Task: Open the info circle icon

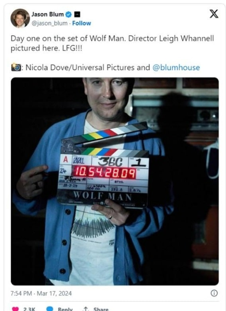Action: (214, 293)
